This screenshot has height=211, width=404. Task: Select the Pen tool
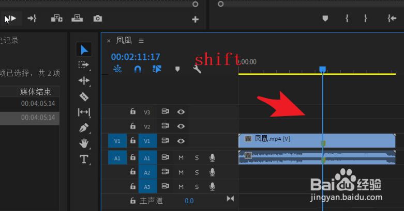pyautogui.click(x=84, y=127)
